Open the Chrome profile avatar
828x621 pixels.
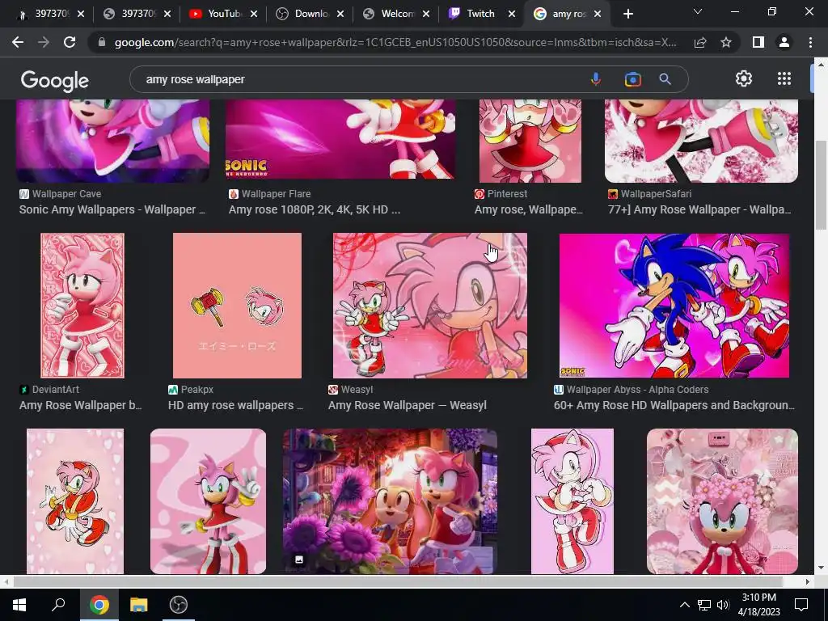(784, 42)
